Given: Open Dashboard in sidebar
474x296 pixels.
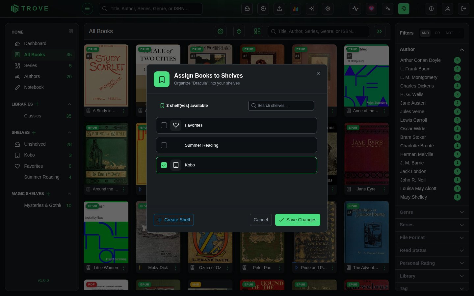Looking at the screenshot, I should [x=43, y=43].
